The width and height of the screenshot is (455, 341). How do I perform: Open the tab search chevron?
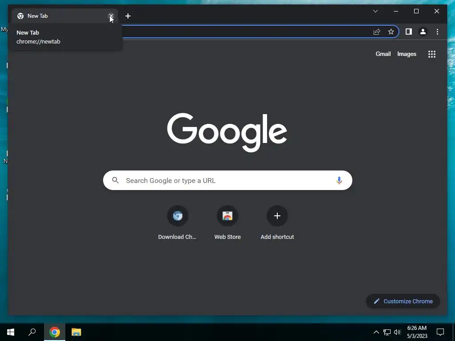tap(375, 11)
